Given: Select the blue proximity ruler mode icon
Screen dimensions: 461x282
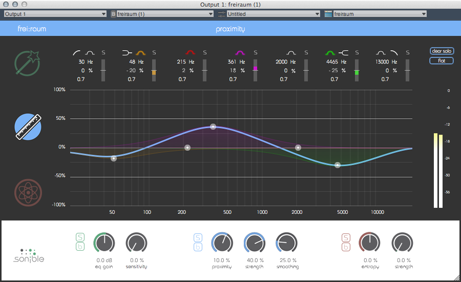Looking at the screenshot, I should pyautogui.click(x=28, y=127).
